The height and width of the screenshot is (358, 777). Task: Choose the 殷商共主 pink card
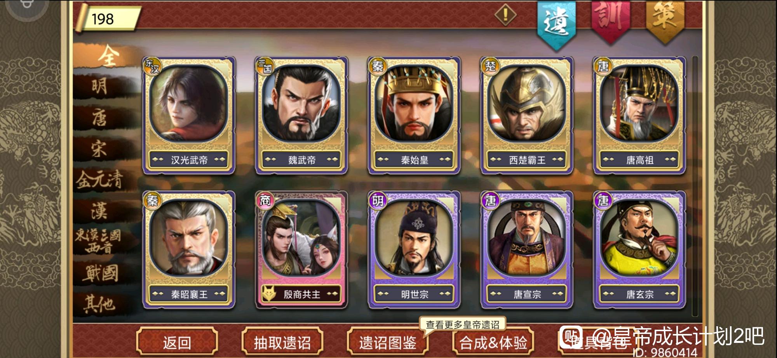tap(301, 250)
